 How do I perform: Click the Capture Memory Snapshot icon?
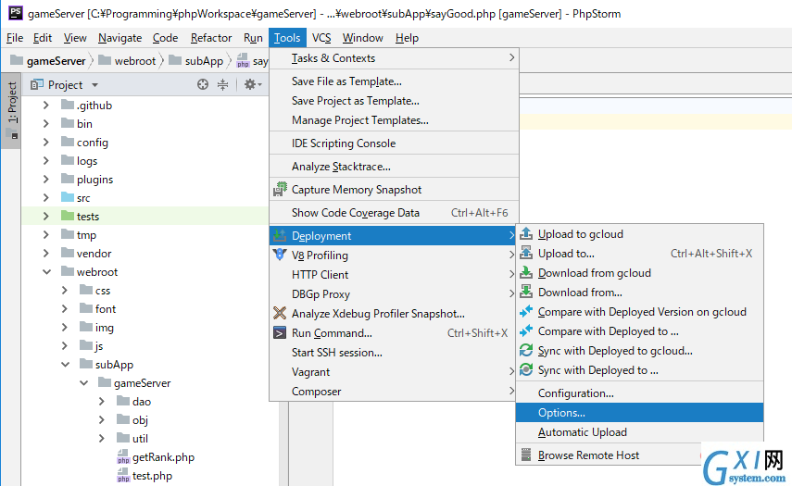point(280,189)
